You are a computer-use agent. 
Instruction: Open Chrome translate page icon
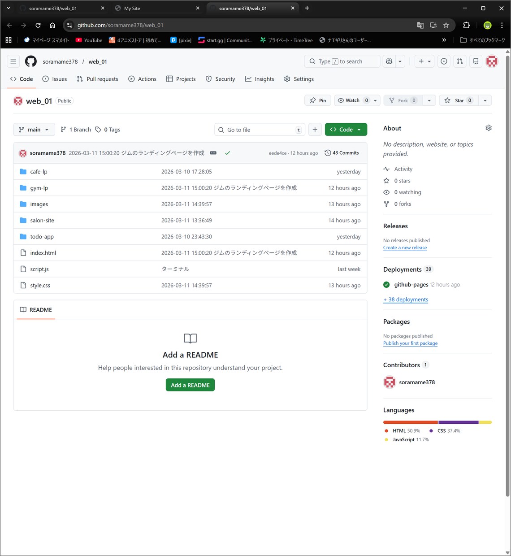coord(420,25)
